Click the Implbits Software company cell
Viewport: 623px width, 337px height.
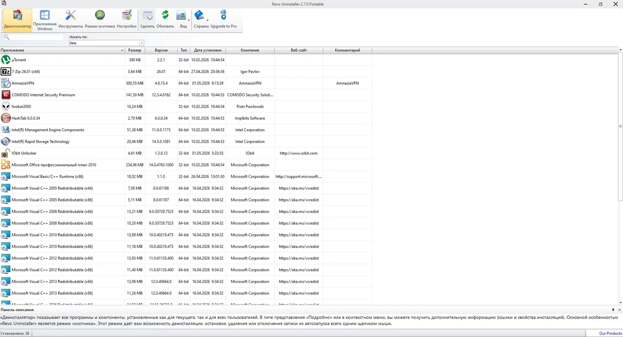250,118
